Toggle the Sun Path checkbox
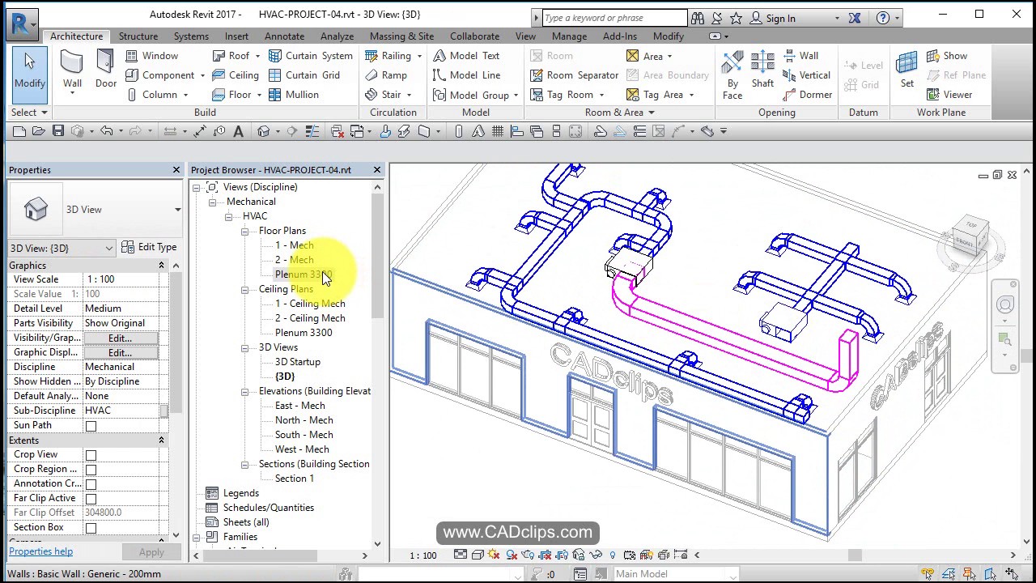The width and height of the screenshot is (1036, 583). tap(91, 426)
